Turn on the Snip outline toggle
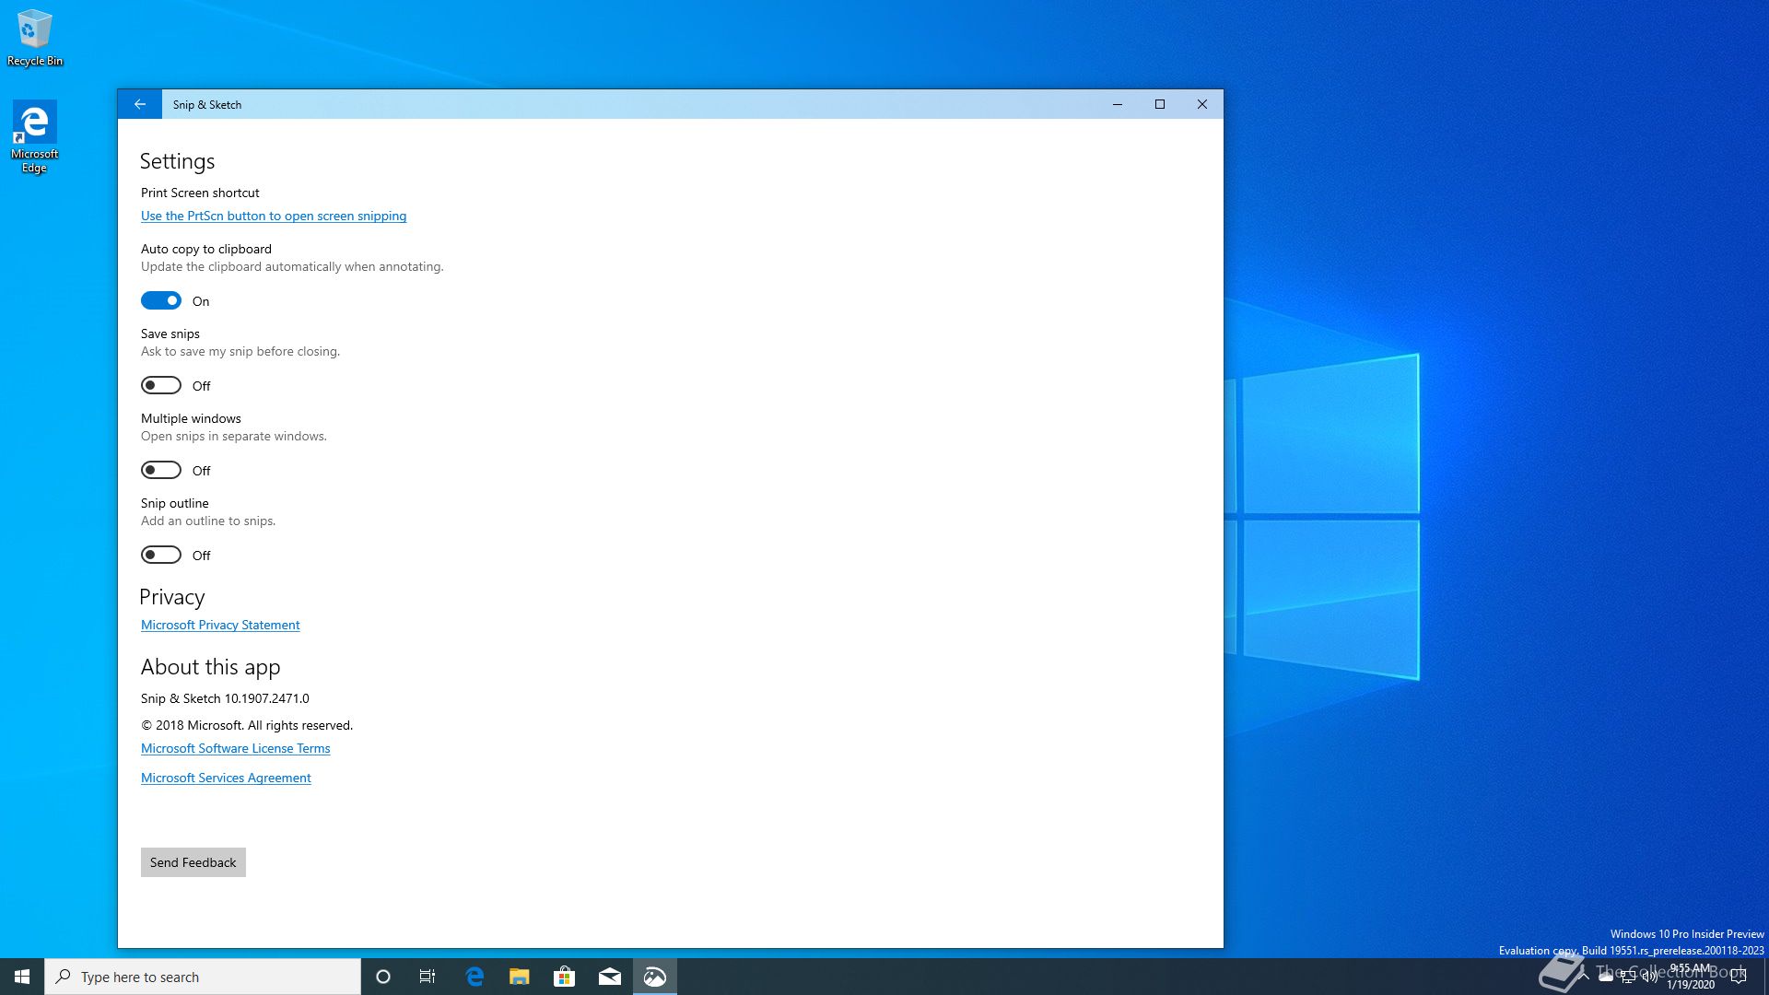1769x995 pixels. (x=161, y=556)
